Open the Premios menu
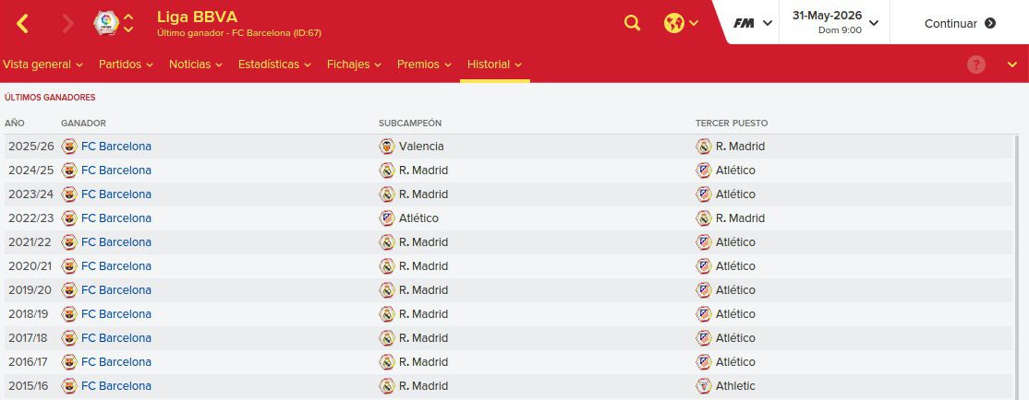Screen dimensions: 1029x400 click(424, 65)
